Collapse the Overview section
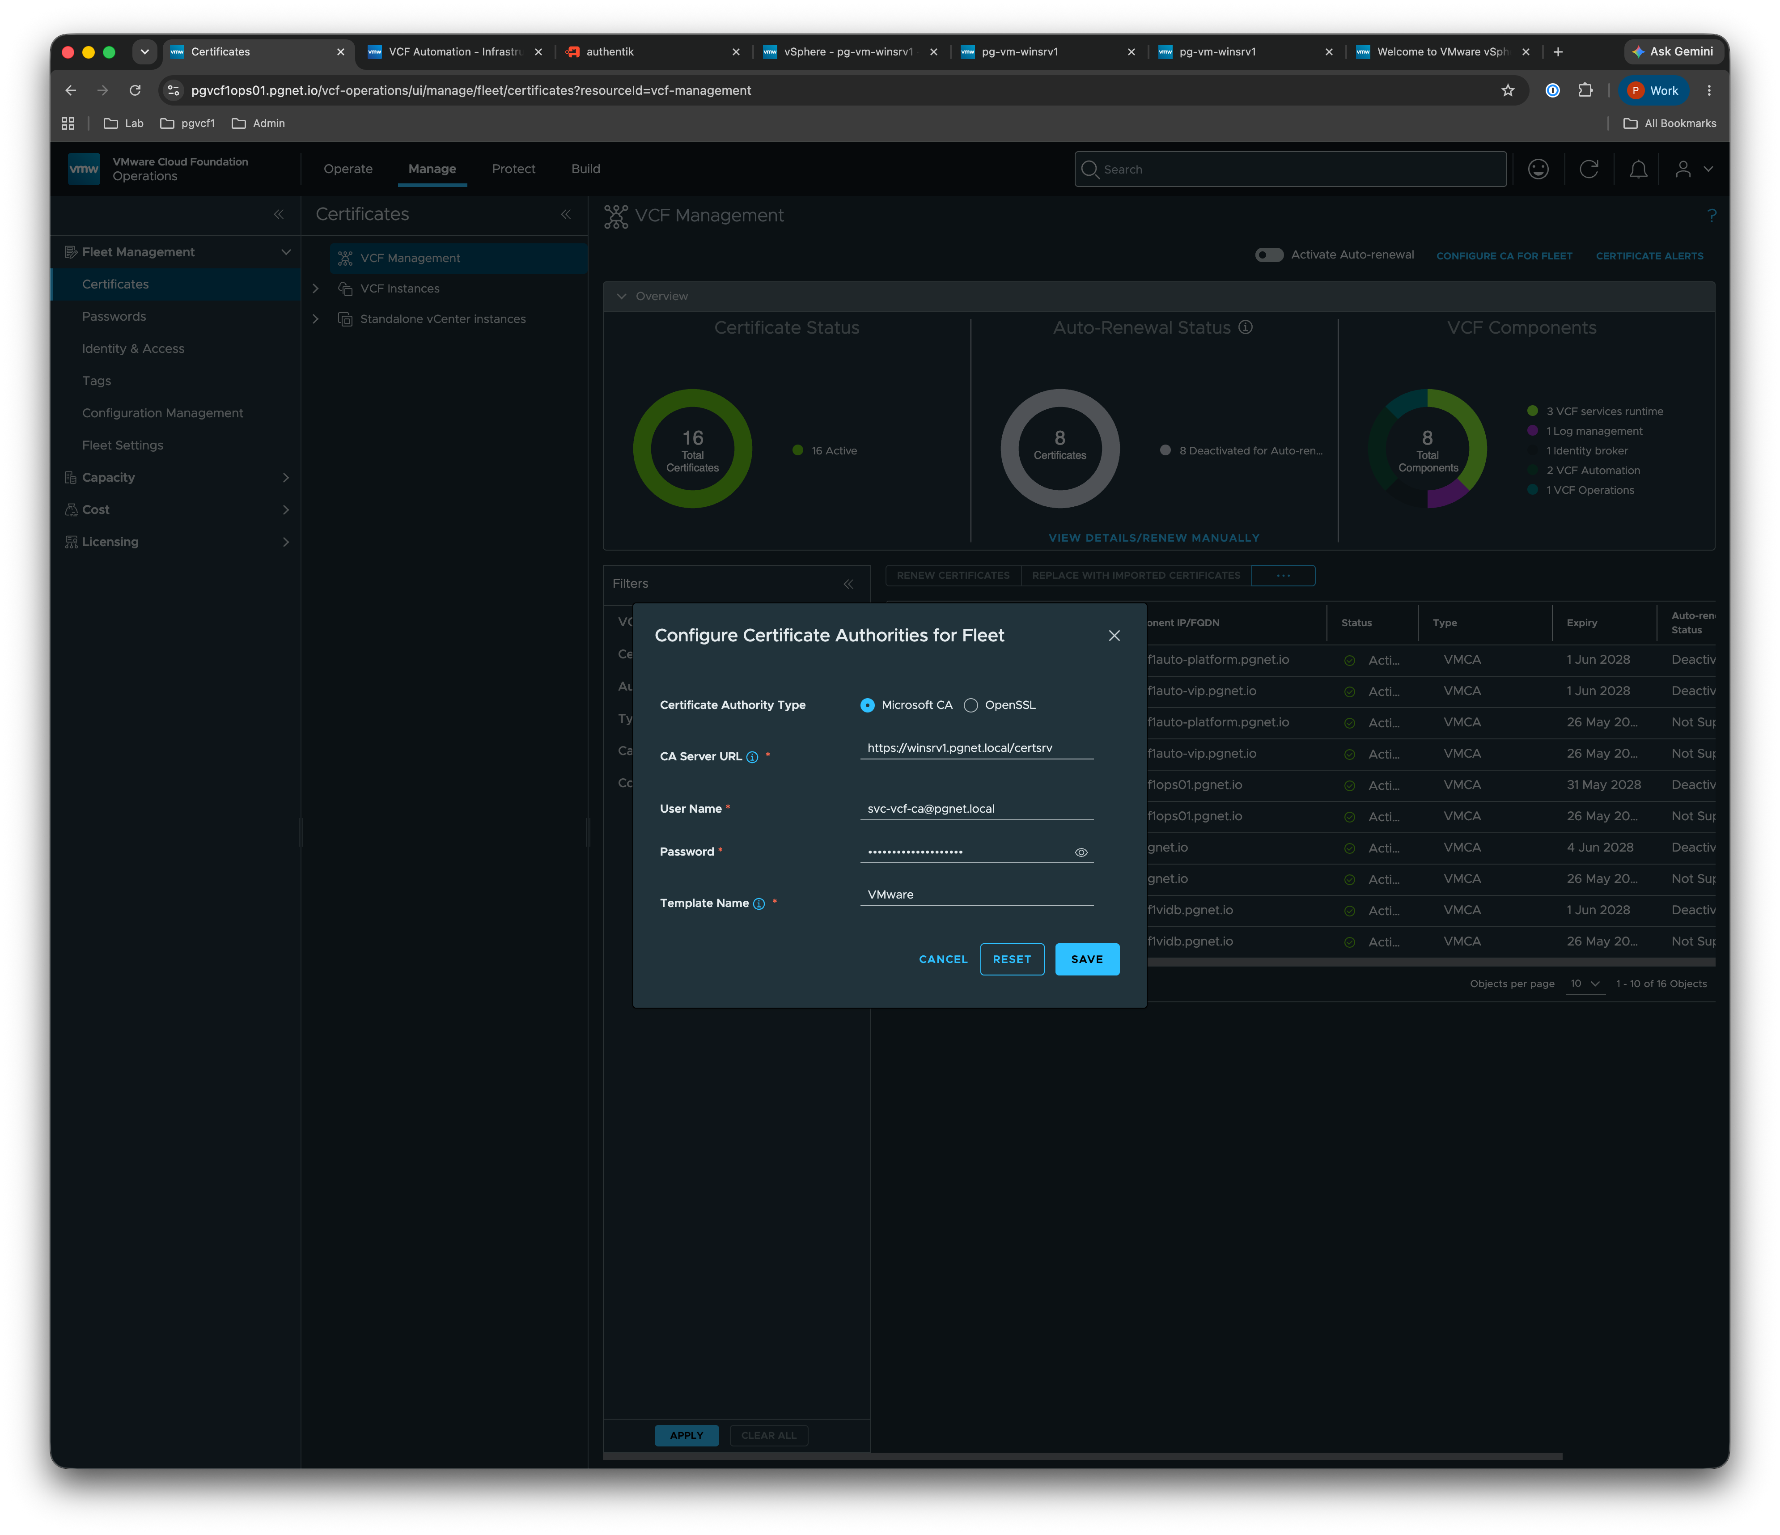 (622, 297)
